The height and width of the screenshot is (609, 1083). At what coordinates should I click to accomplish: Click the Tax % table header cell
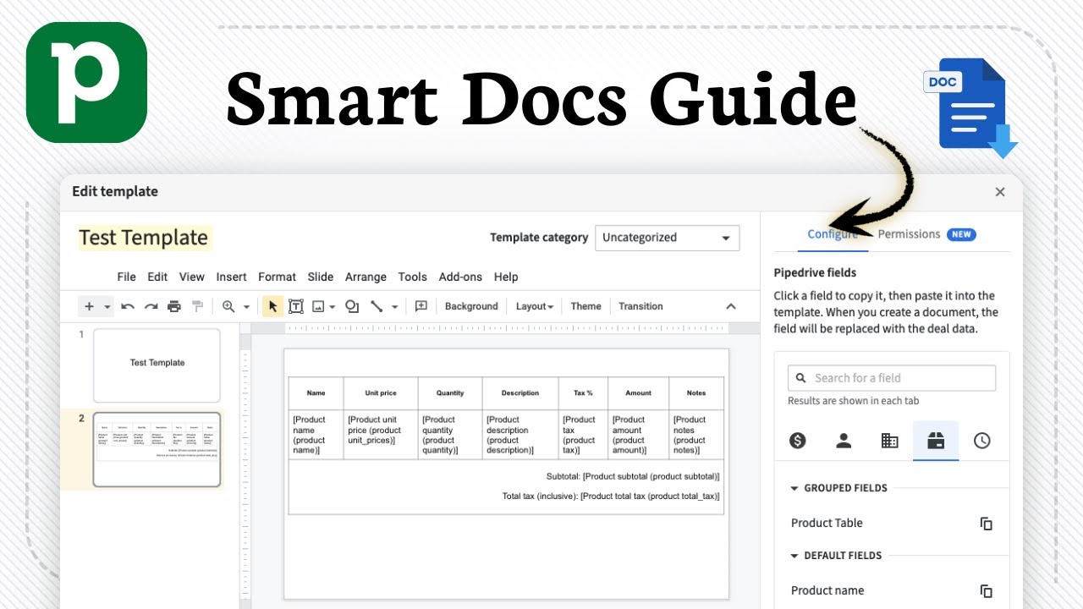click(583, 393)
